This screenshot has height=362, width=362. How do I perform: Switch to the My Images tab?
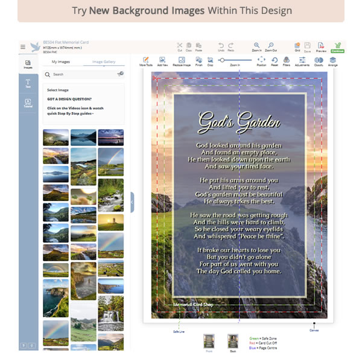pos(61,62)
